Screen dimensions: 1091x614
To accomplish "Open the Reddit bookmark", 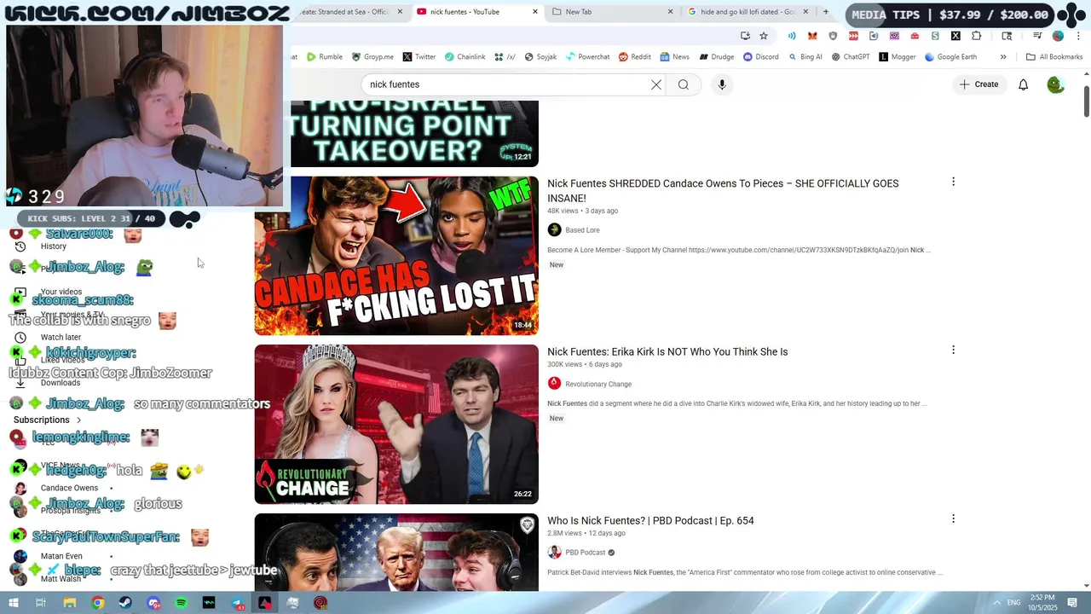I will (634, 57).
